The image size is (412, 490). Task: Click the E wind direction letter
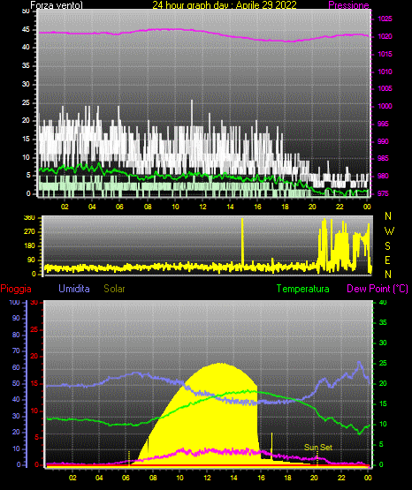(387, 260)
